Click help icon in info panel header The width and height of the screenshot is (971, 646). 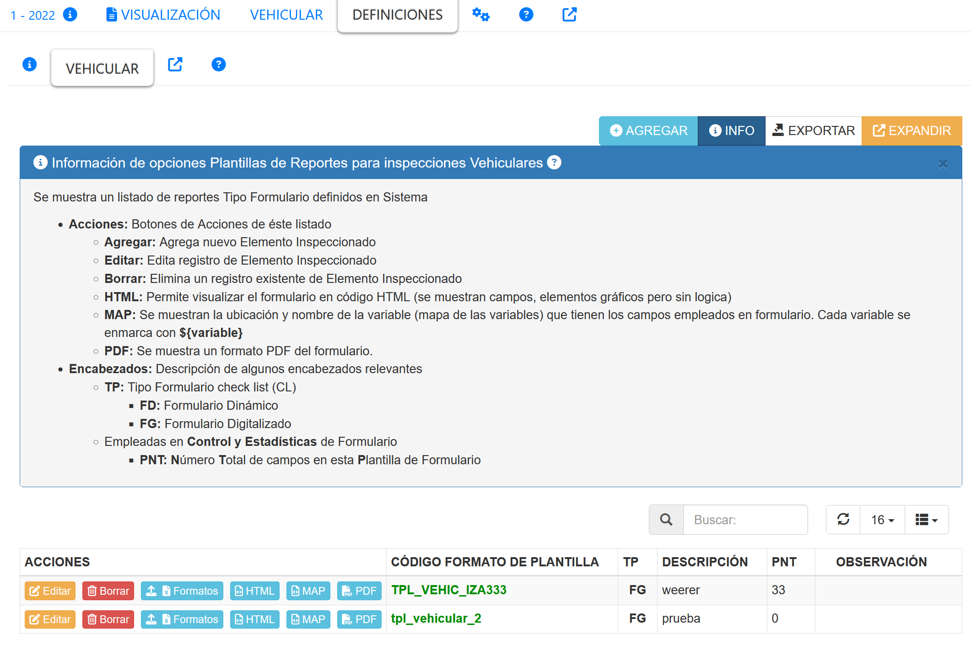(554, 163)
